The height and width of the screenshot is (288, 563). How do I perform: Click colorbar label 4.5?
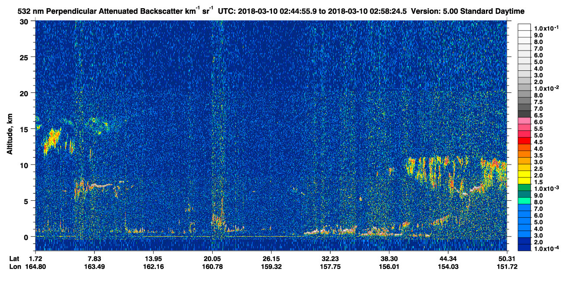coord(538,142)
